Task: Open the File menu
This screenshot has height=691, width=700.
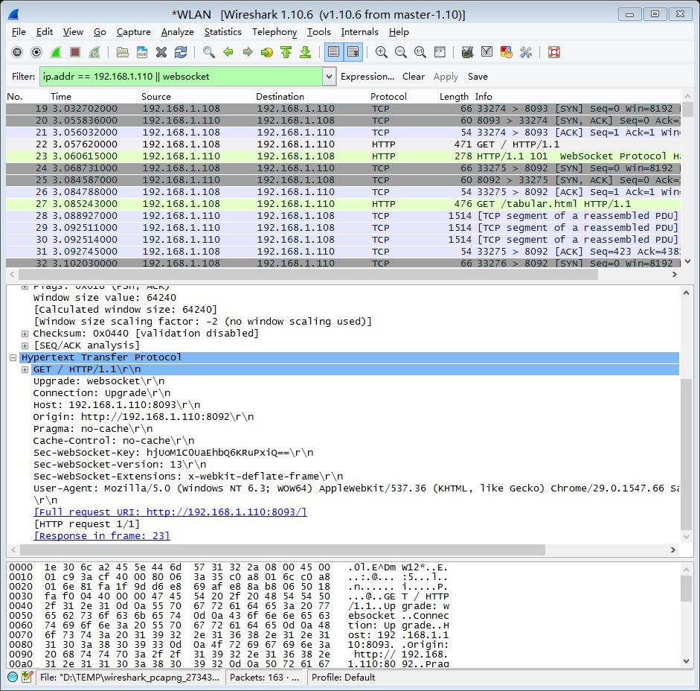Action: tap(19, 32)
